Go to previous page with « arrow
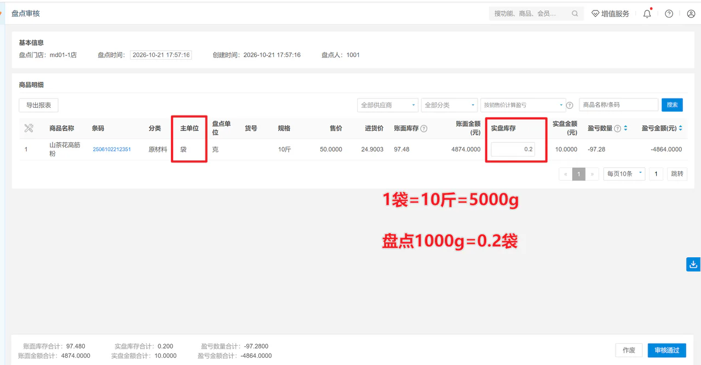This screenshot has width=701, height=365. click(566, 174)
